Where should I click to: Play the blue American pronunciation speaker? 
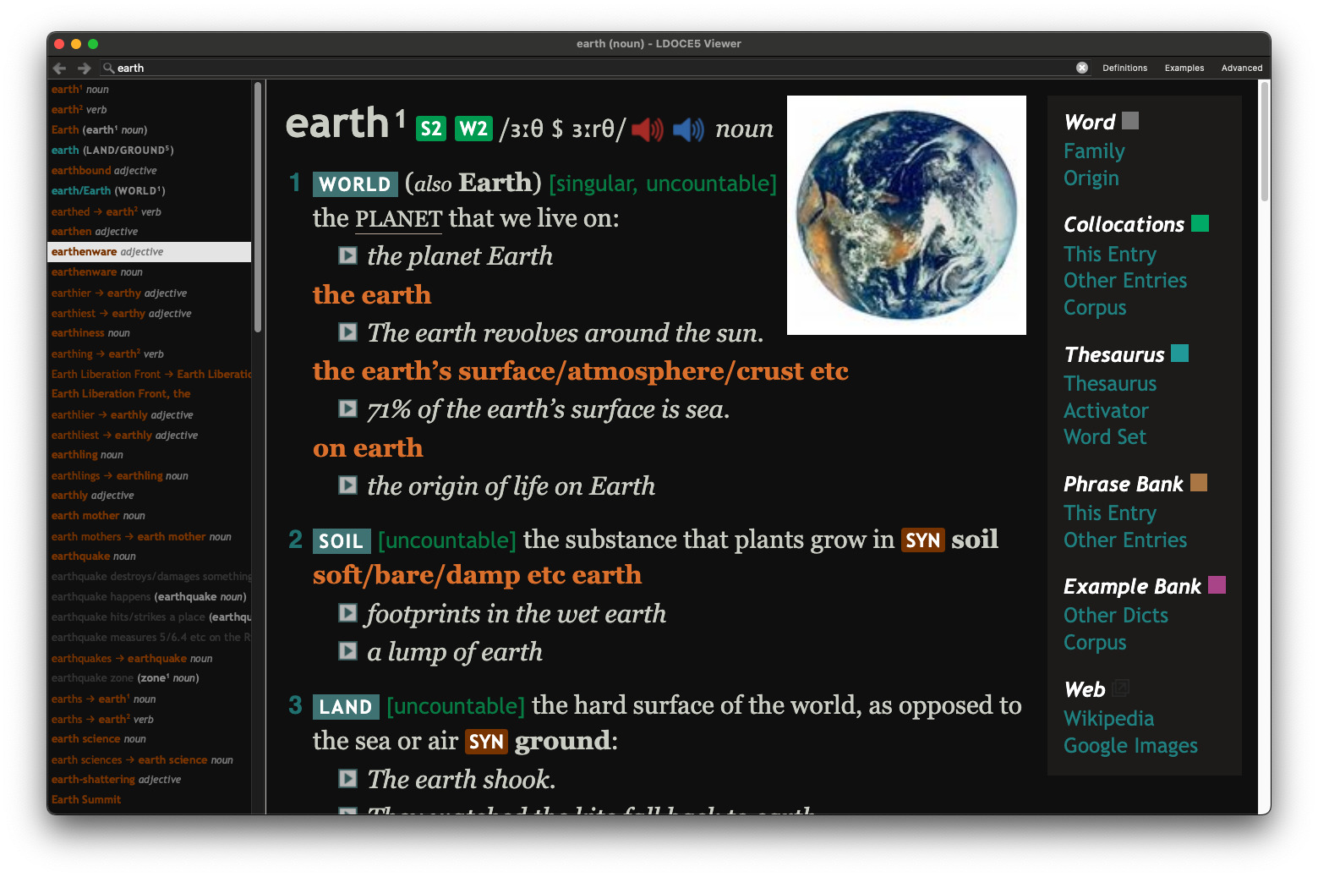click(688, 129)
